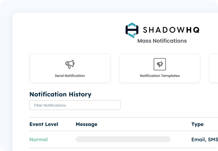Open Notification Templates via its label
The width and height of the screenshot is (218, 151).
click(x=160, y=76)
